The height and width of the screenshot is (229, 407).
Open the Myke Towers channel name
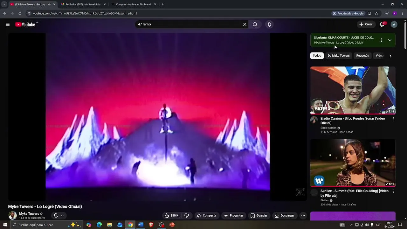coord(29,214)
